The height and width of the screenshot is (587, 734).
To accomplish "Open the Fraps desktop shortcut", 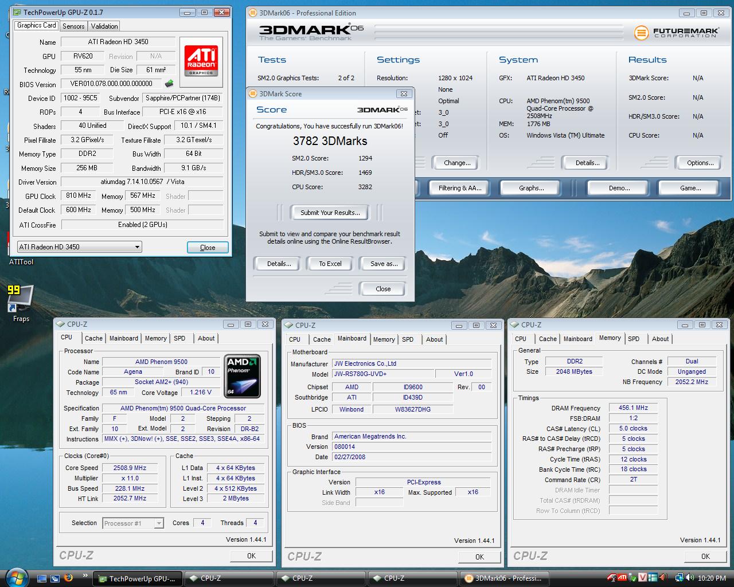I will [21, 303].
